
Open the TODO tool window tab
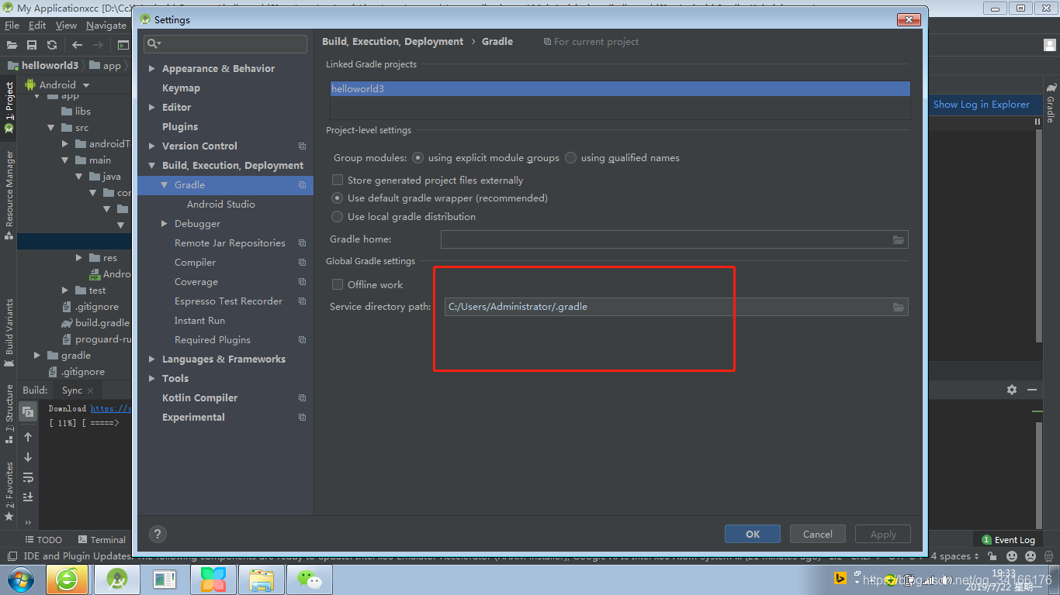43,540
